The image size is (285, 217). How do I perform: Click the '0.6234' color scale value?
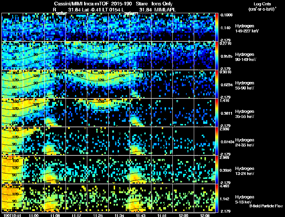click(227, 85)
